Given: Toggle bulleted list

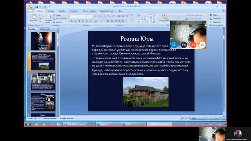Looking at the screenshot, I should (x=108, y=16).
